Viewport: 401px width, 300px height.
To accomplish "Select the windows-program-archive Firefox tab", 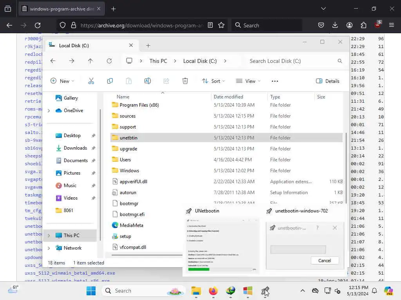I will (x=61, y=9).
